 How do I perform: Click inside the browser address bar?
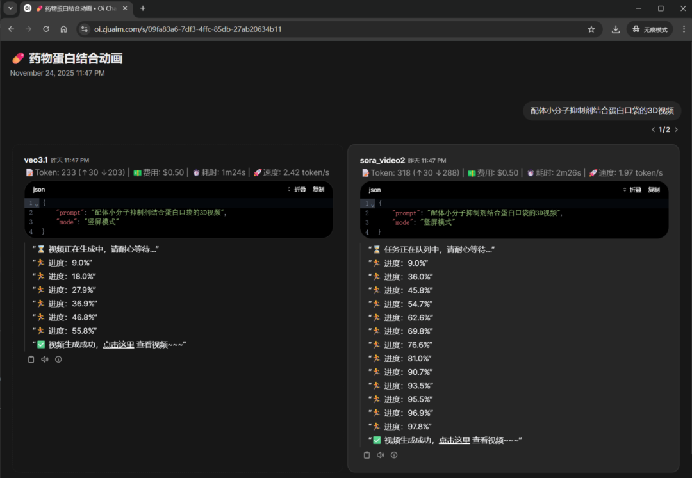[192, 29]
